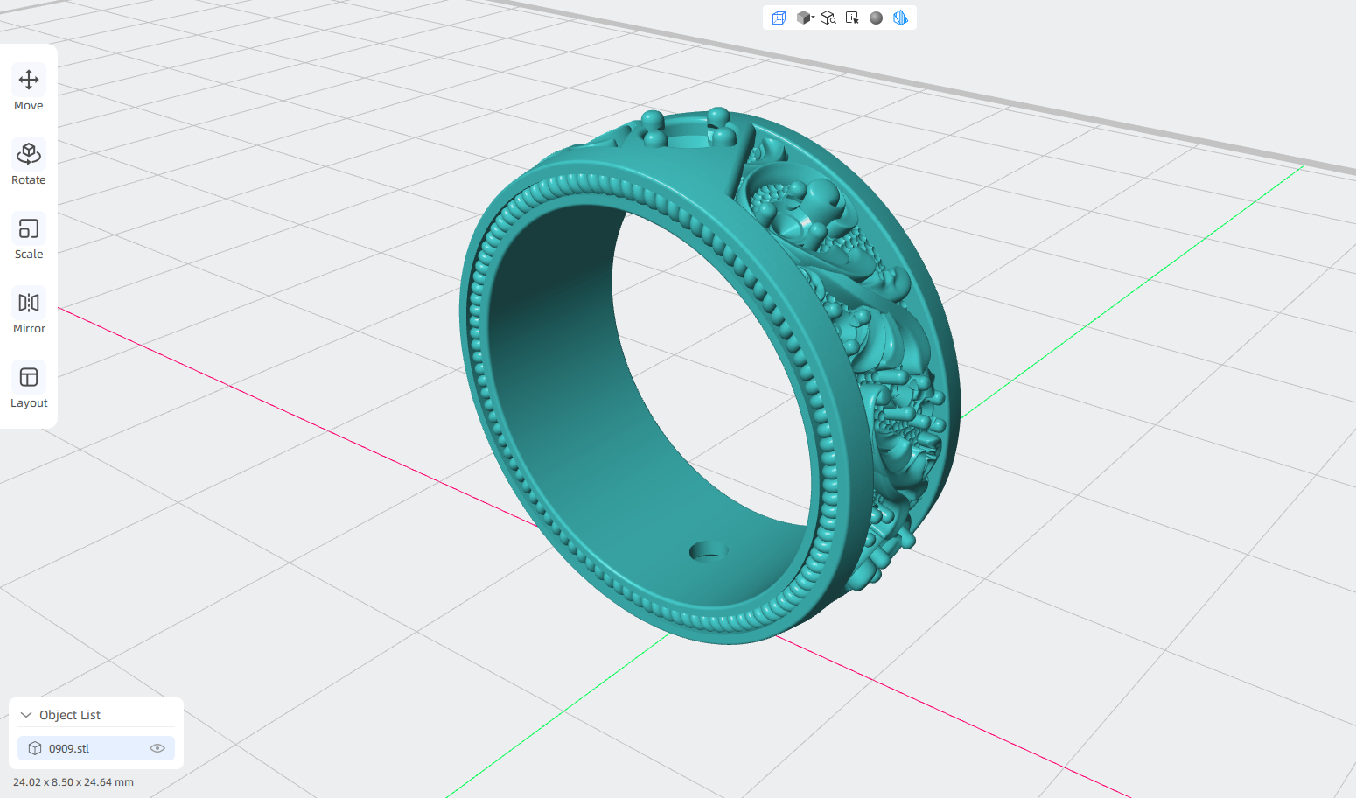Screen dimensions: 1356x798
Task: Click the blue wireframe box axis icon
Action: tap(779, 17)
